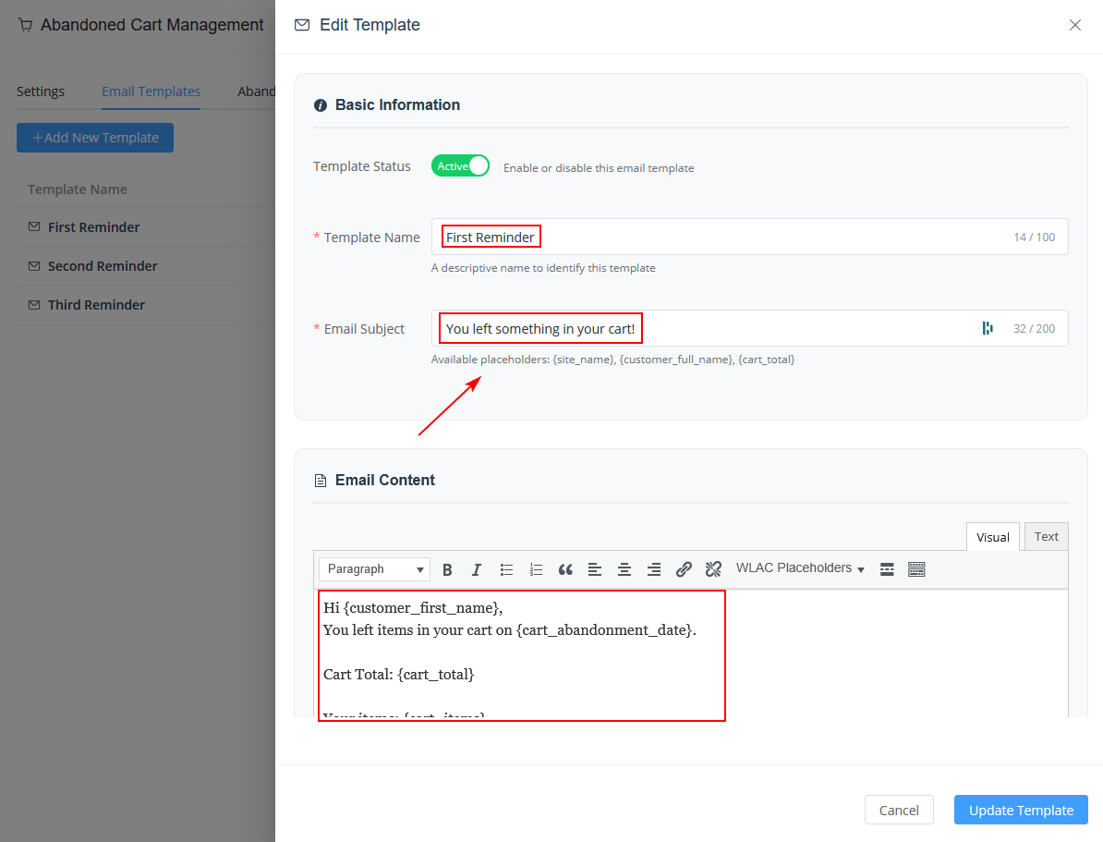Insert a bulleted list
The height and width of the screenshot is (842, 1103).
click(506, 568)
